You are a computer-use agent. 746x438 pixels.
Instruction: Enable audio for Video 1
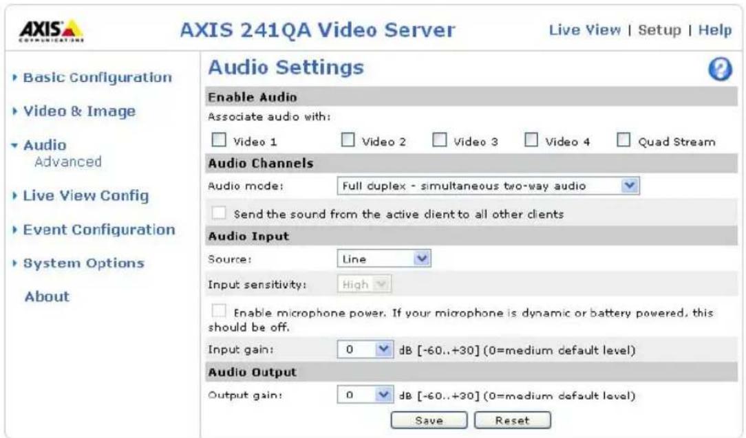point(219,140)
